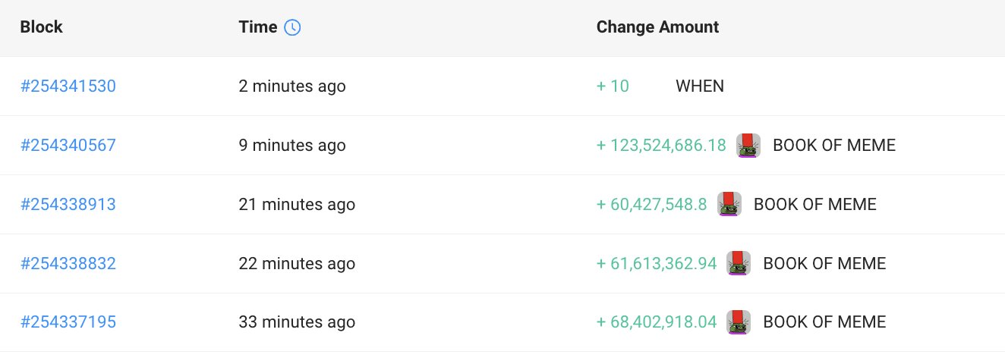This screenshot has width=1005, height=364.
Task: Click the + 10 change amount
Action: [613, 86]
